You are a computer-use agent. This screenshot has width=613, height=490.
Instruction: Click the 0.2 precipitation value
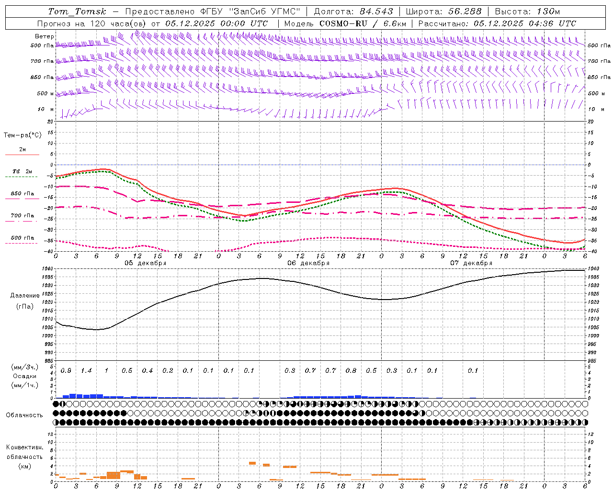168,371
